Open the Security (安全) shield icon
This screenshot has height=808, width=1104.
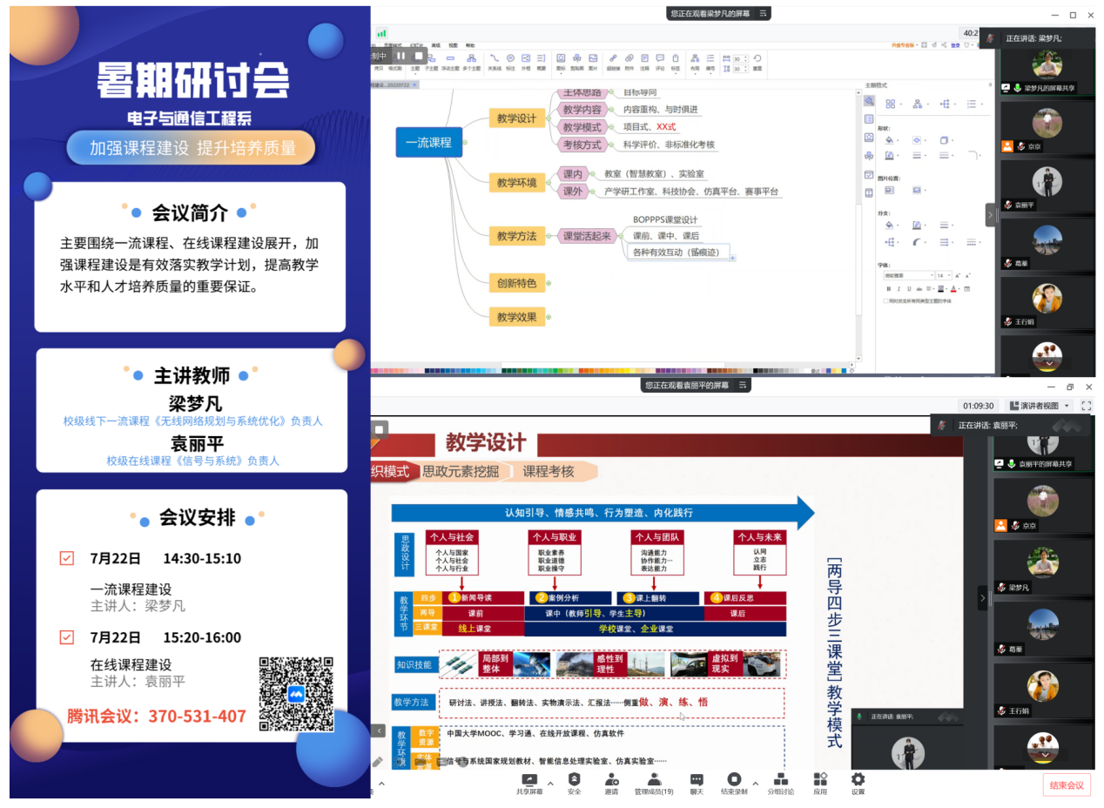(x=574, y=781)
